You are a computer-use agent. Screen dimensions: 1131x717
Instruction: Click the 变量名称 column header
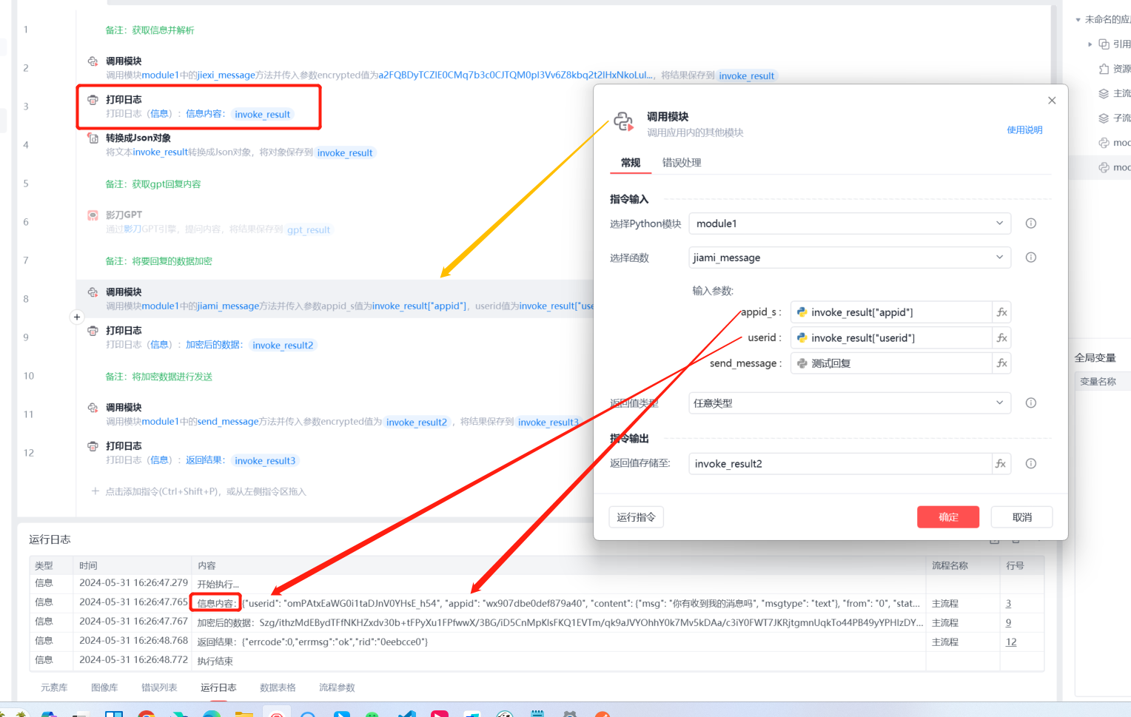1098,382
